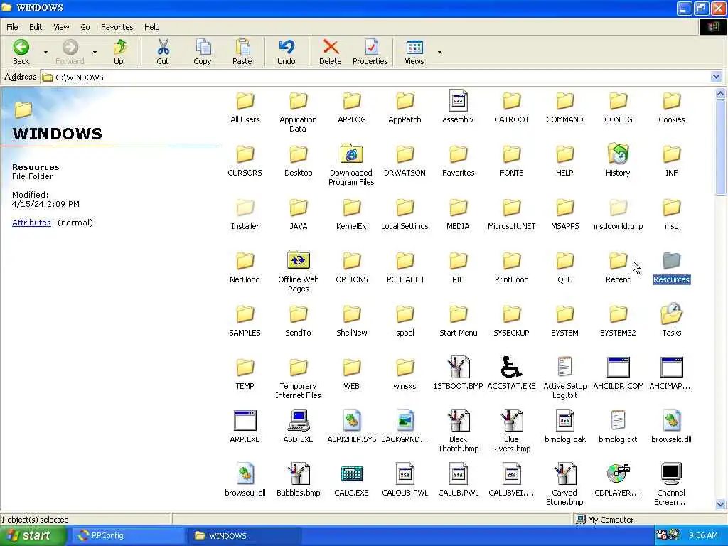Select the Bubbles.bmp file icon
The width and height of the screenshot is (728, 546).
[x=298, y=473]
